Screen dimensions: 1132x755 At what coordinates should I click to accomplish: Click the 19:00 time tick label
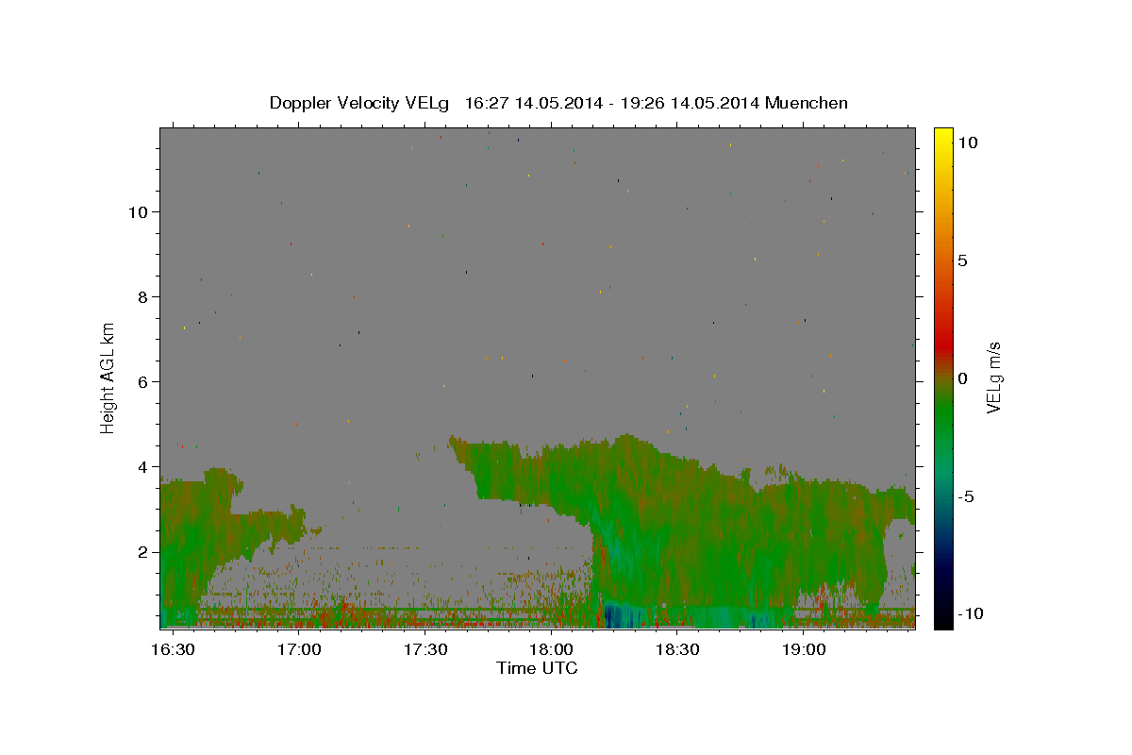[803, 650]
